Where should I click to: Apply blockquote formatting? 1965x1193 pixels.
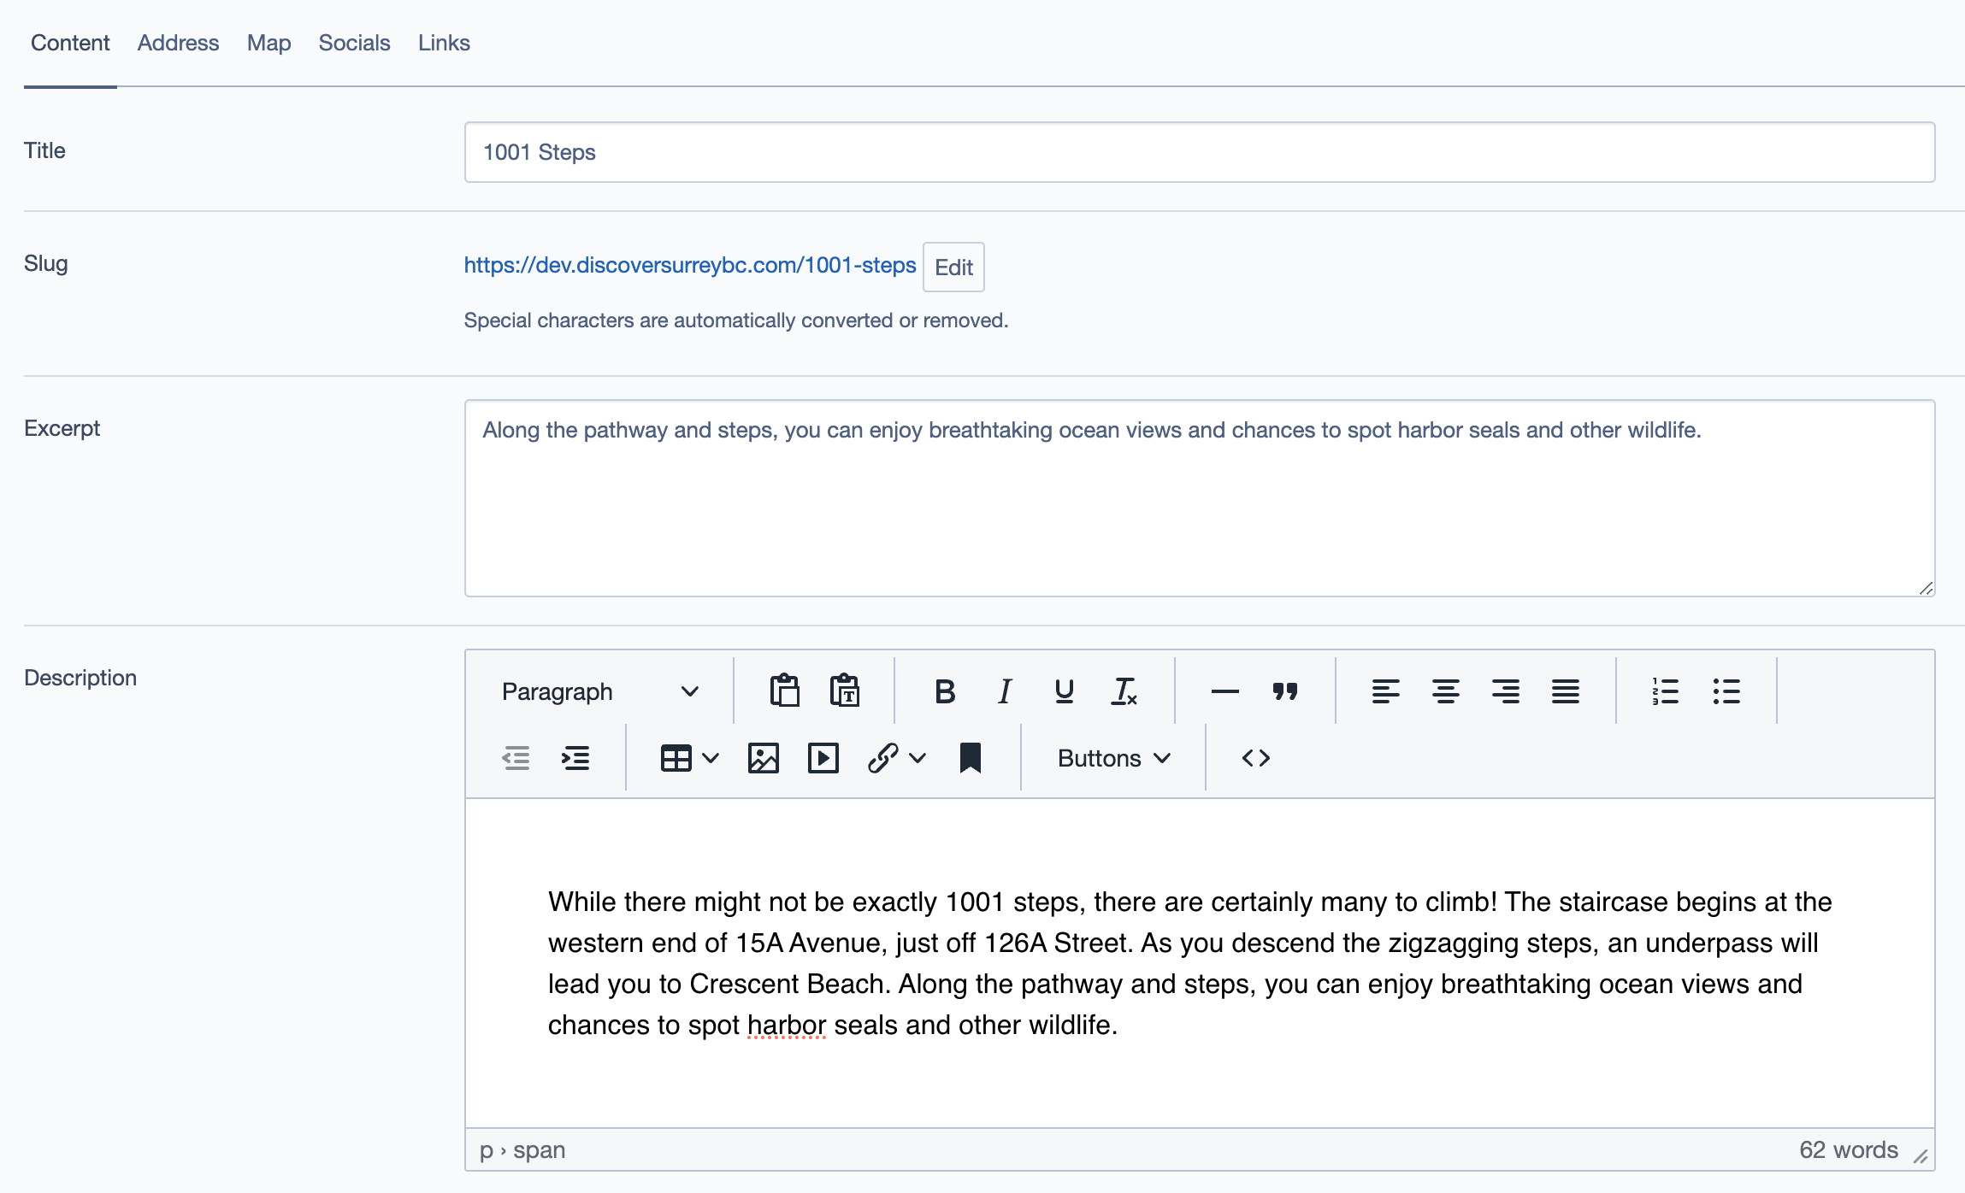tap(1285, 691)
